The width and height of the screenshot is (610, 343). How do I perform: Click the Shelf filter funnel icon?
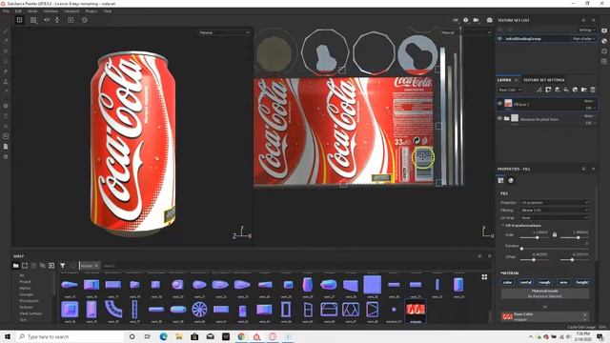tap(62, 266)
